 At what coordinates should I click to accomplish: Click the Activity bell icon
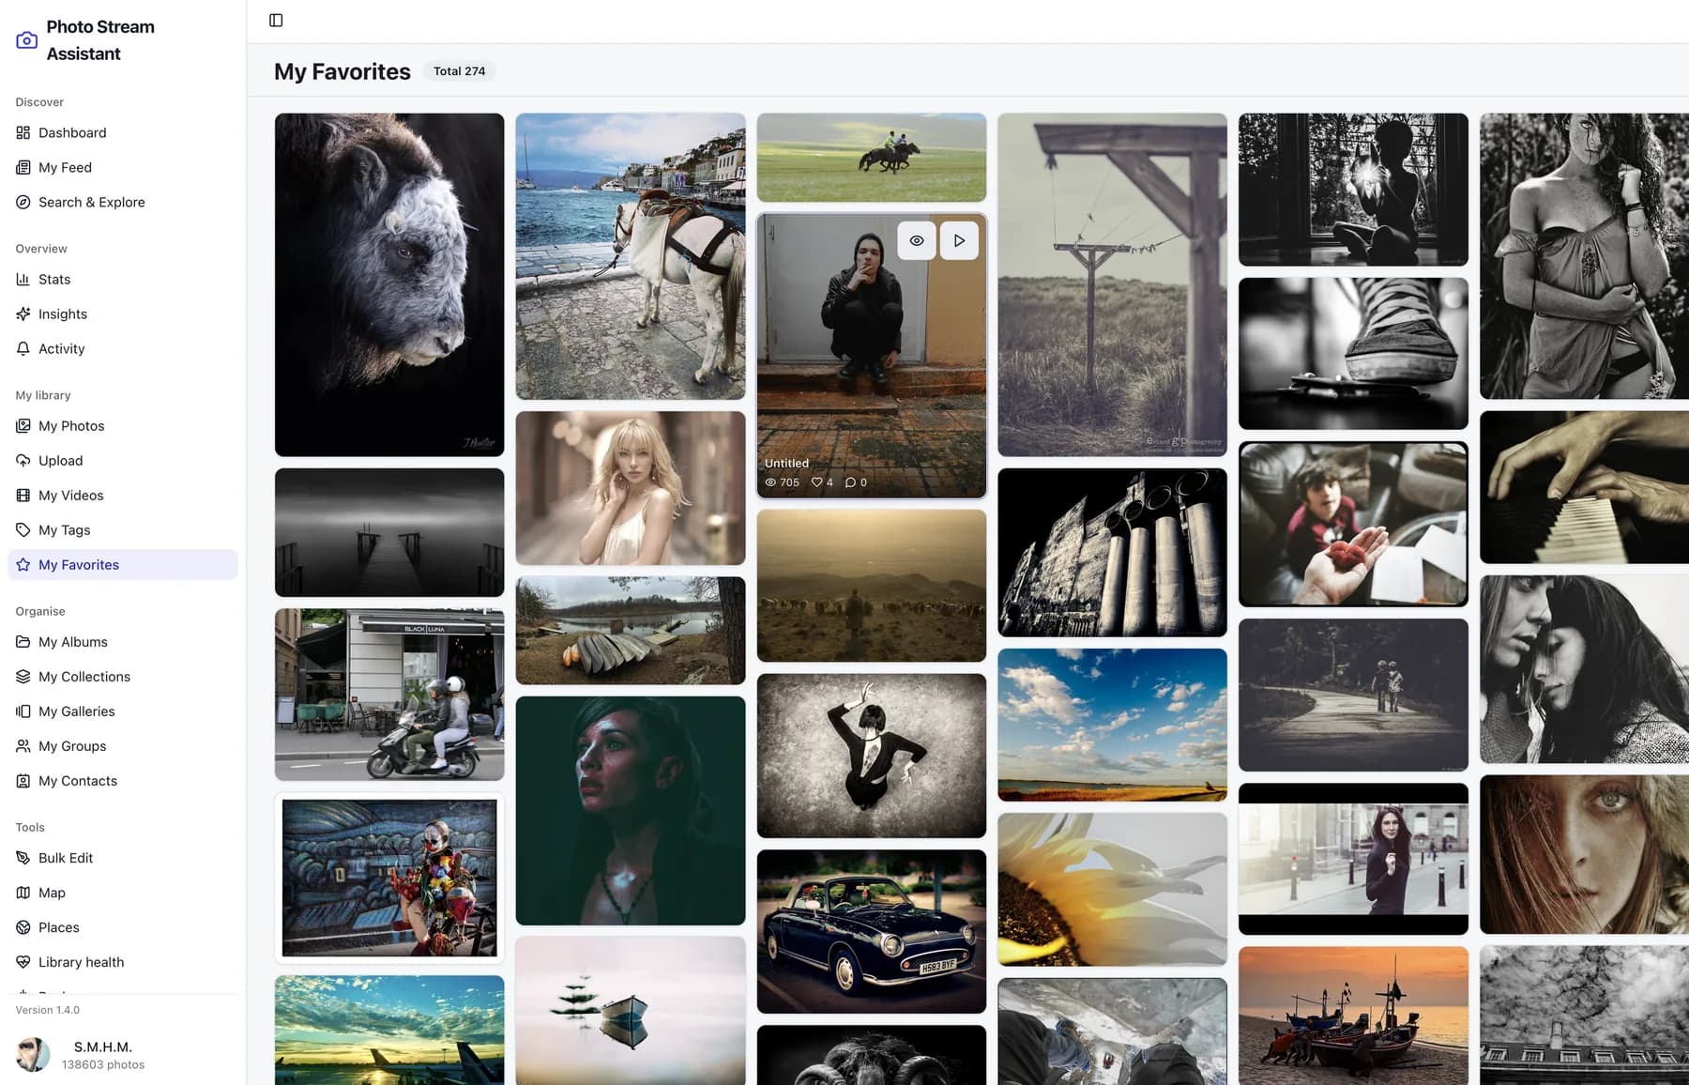pyautogui.click(x=23, y=348)
